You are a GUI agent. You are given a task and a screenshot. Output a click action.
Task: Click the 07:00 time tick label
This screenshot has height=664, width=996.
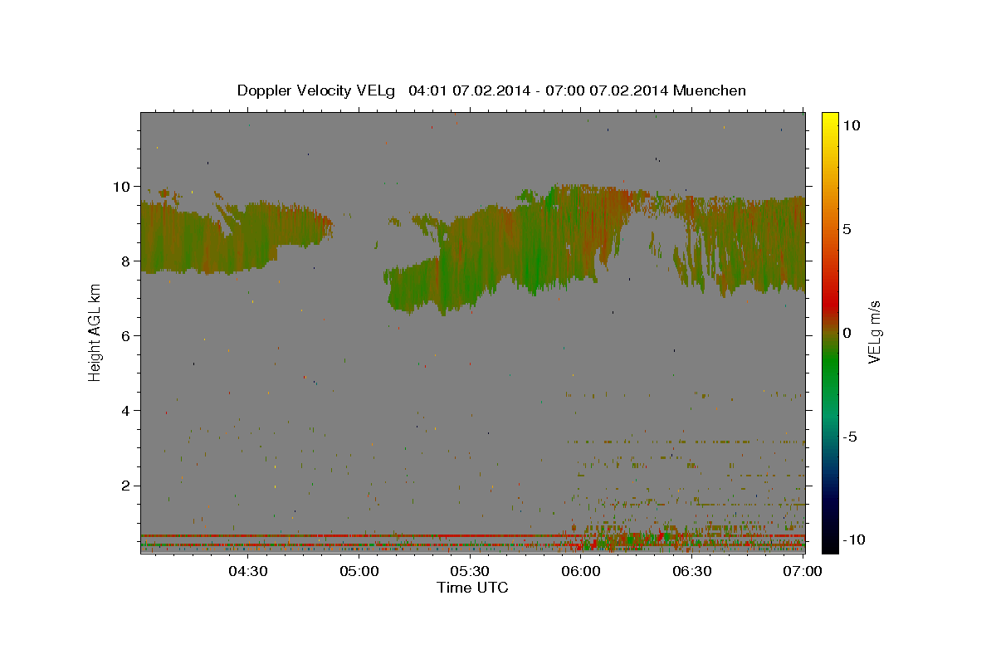[803, 572]
